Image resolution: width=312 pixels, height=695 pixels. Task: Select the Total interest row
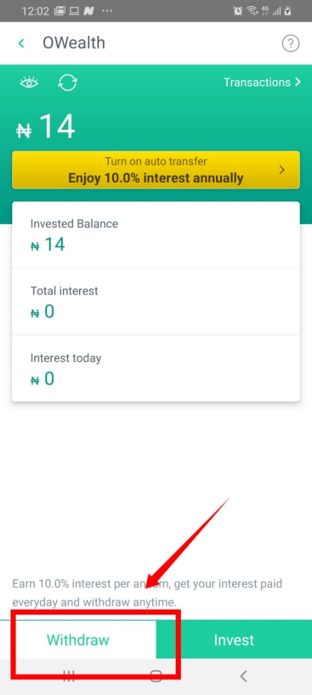pyautogui.click(x=156, y=301)
